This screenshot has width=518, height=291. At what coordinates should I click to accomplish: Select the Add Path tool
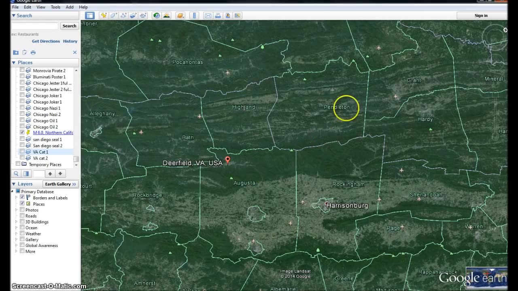pos(123,15)
